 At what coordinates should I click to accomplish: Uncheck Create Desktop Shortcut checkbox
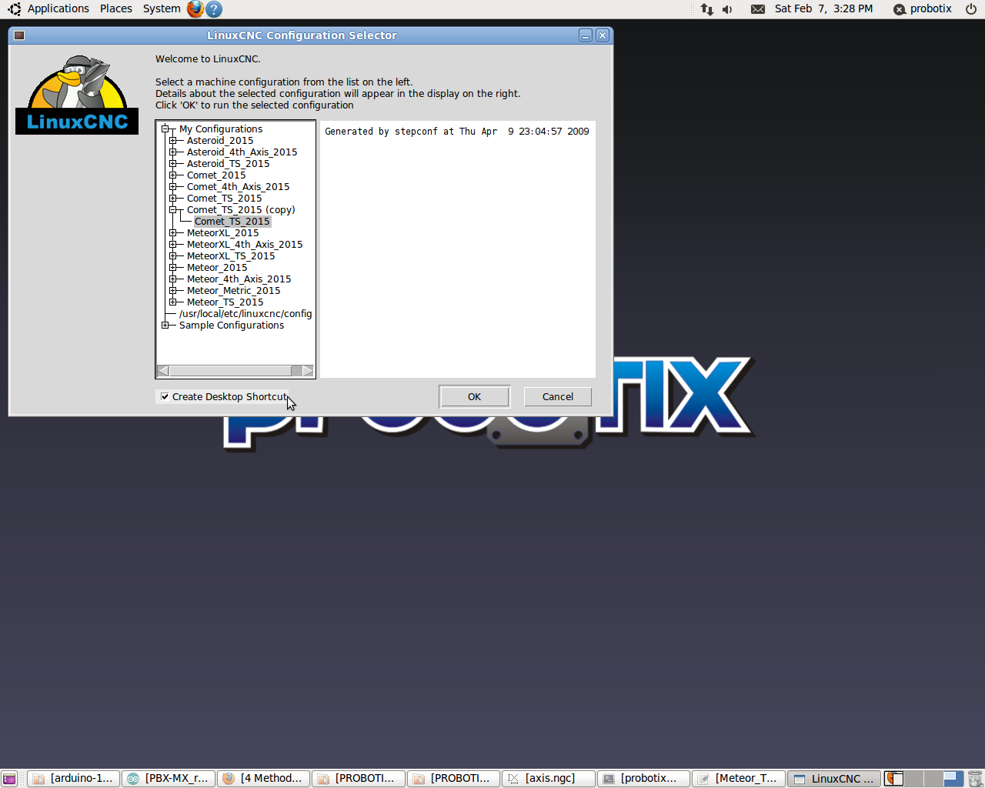[x=165, y=397]
